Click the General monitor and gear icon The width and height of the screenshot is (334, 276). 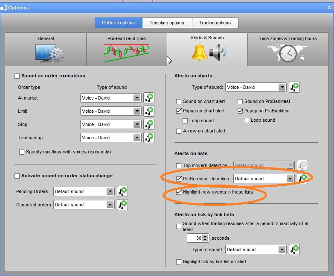pos(49,53)
